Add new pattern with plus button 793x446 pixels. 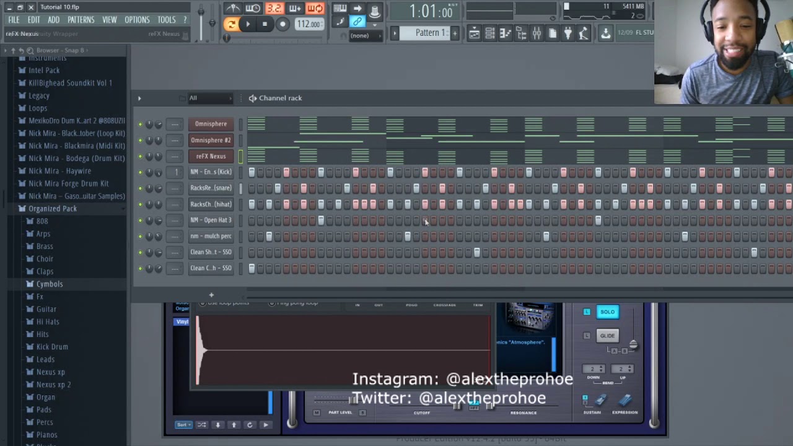pos(455,33)
